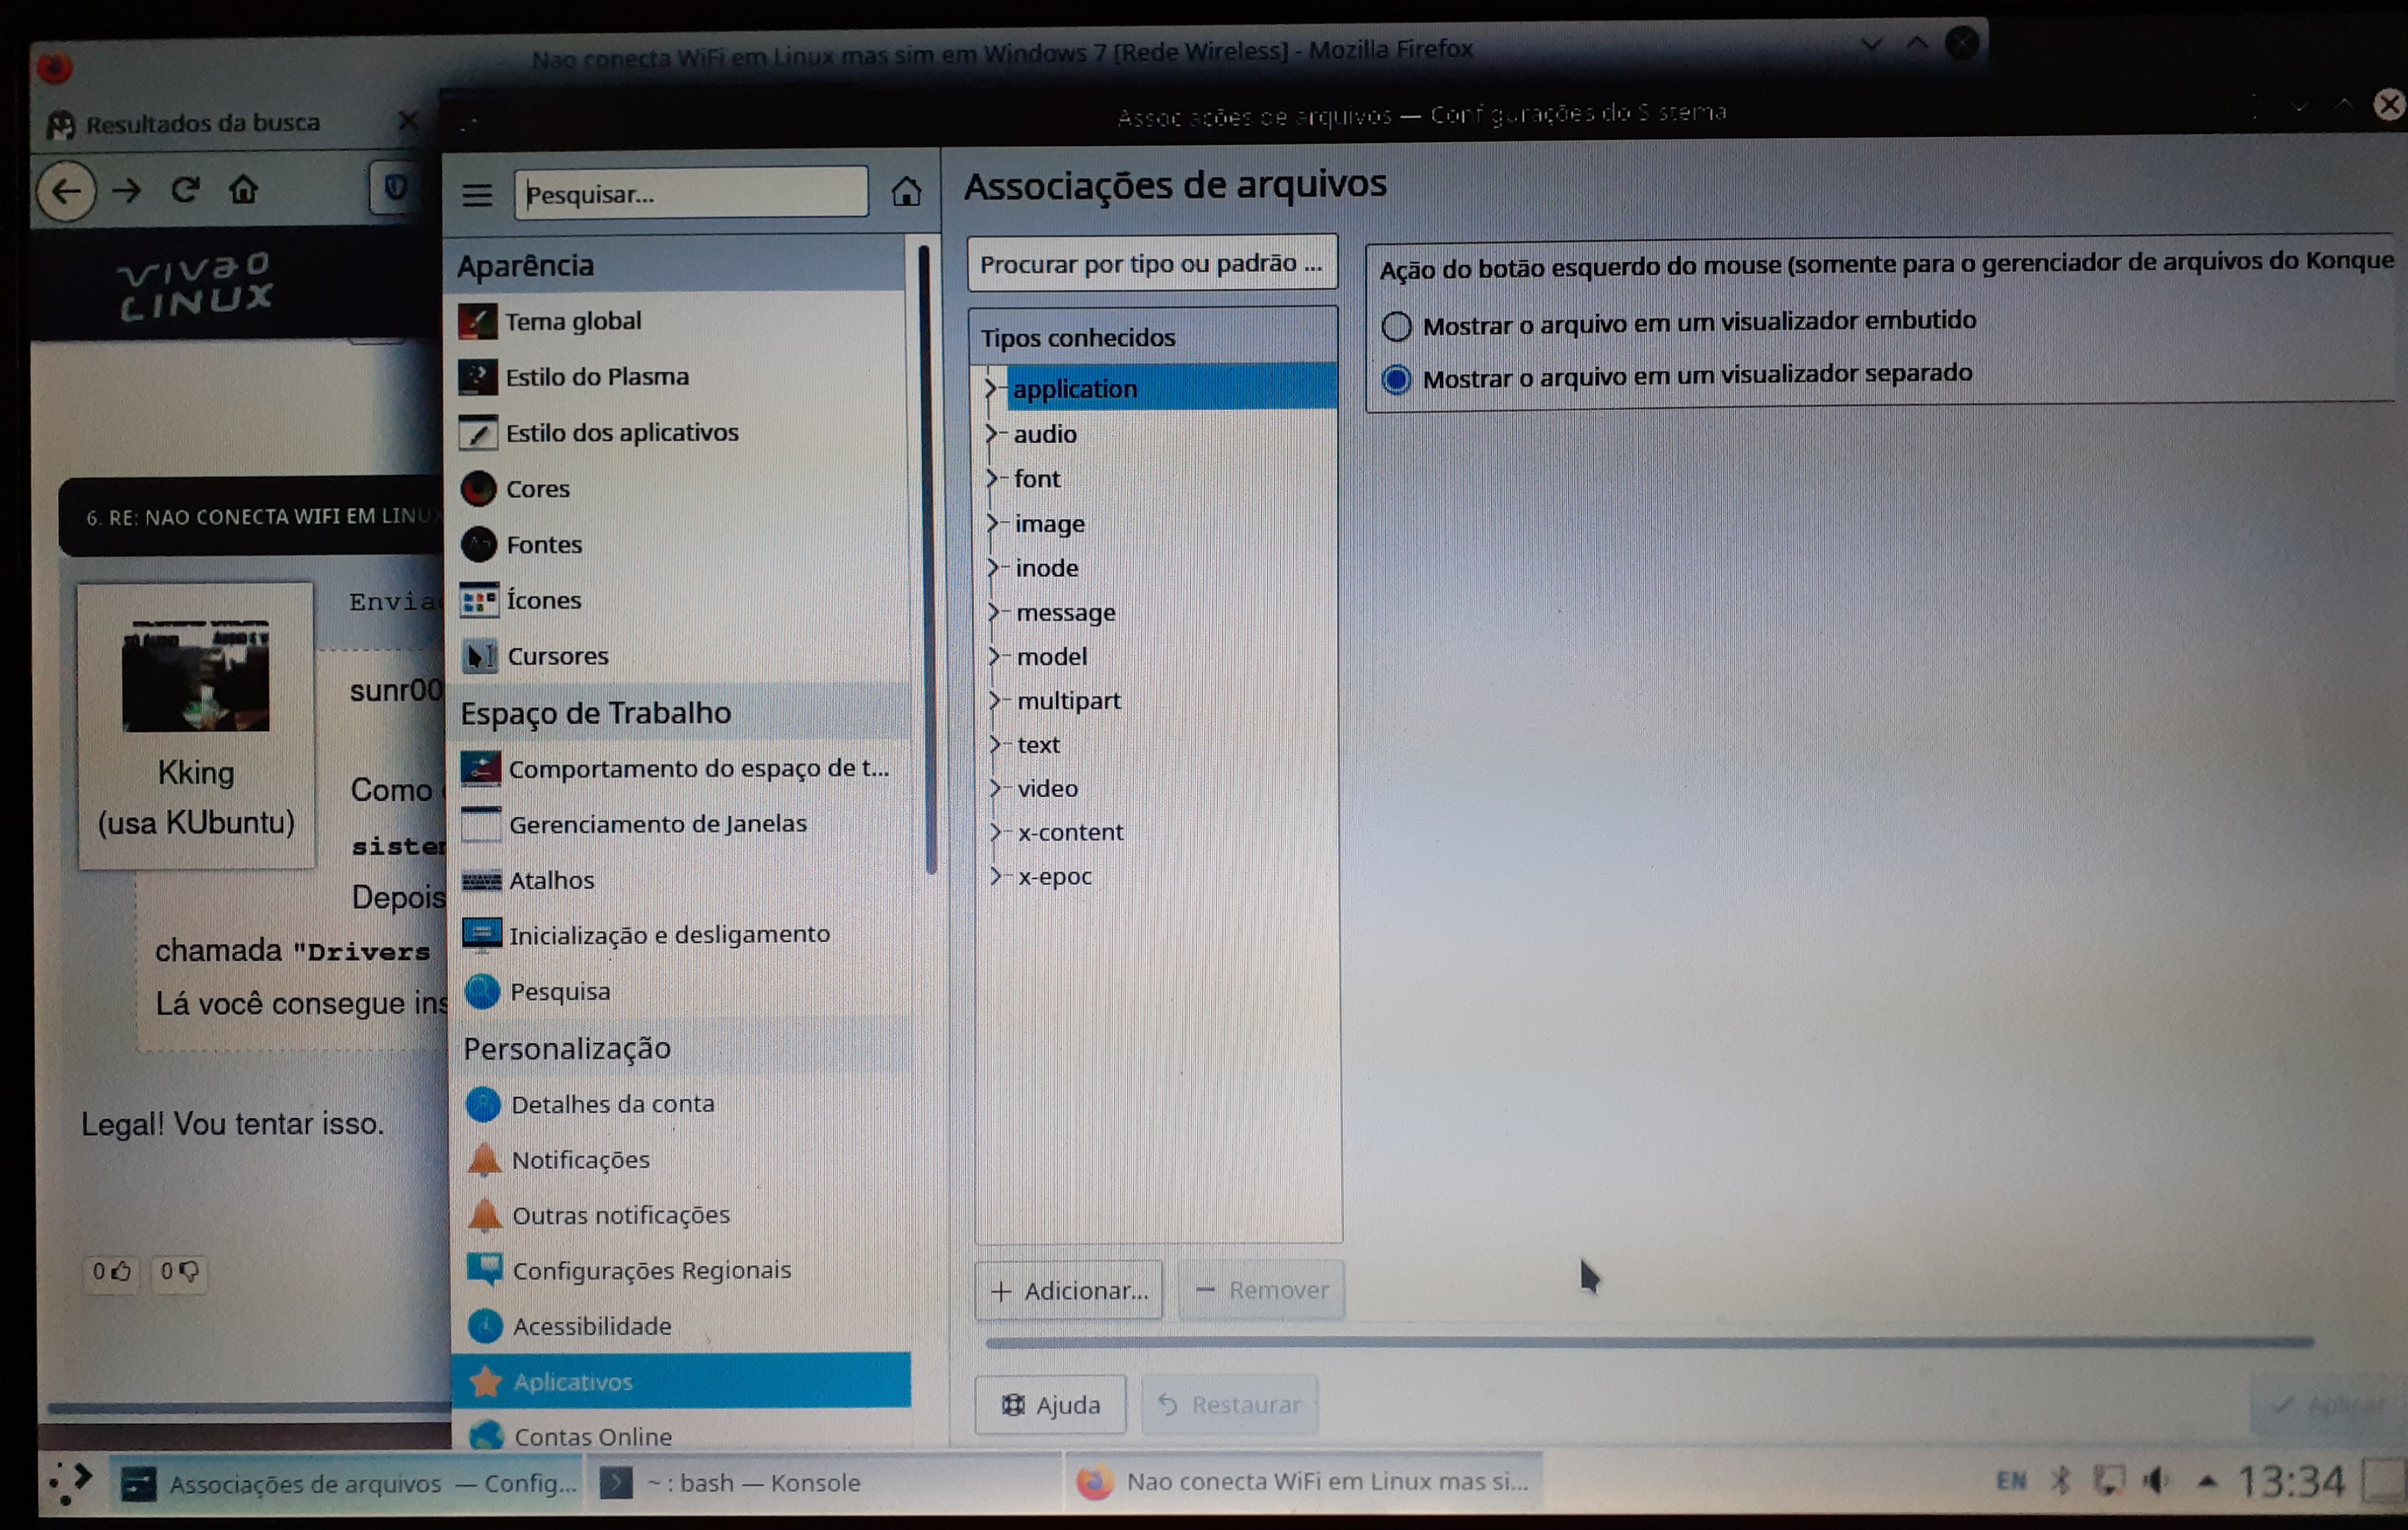Click Associações de arquivos taskbar entry
Screen dimensions: 2408x1530
[x=346, y=1483]
